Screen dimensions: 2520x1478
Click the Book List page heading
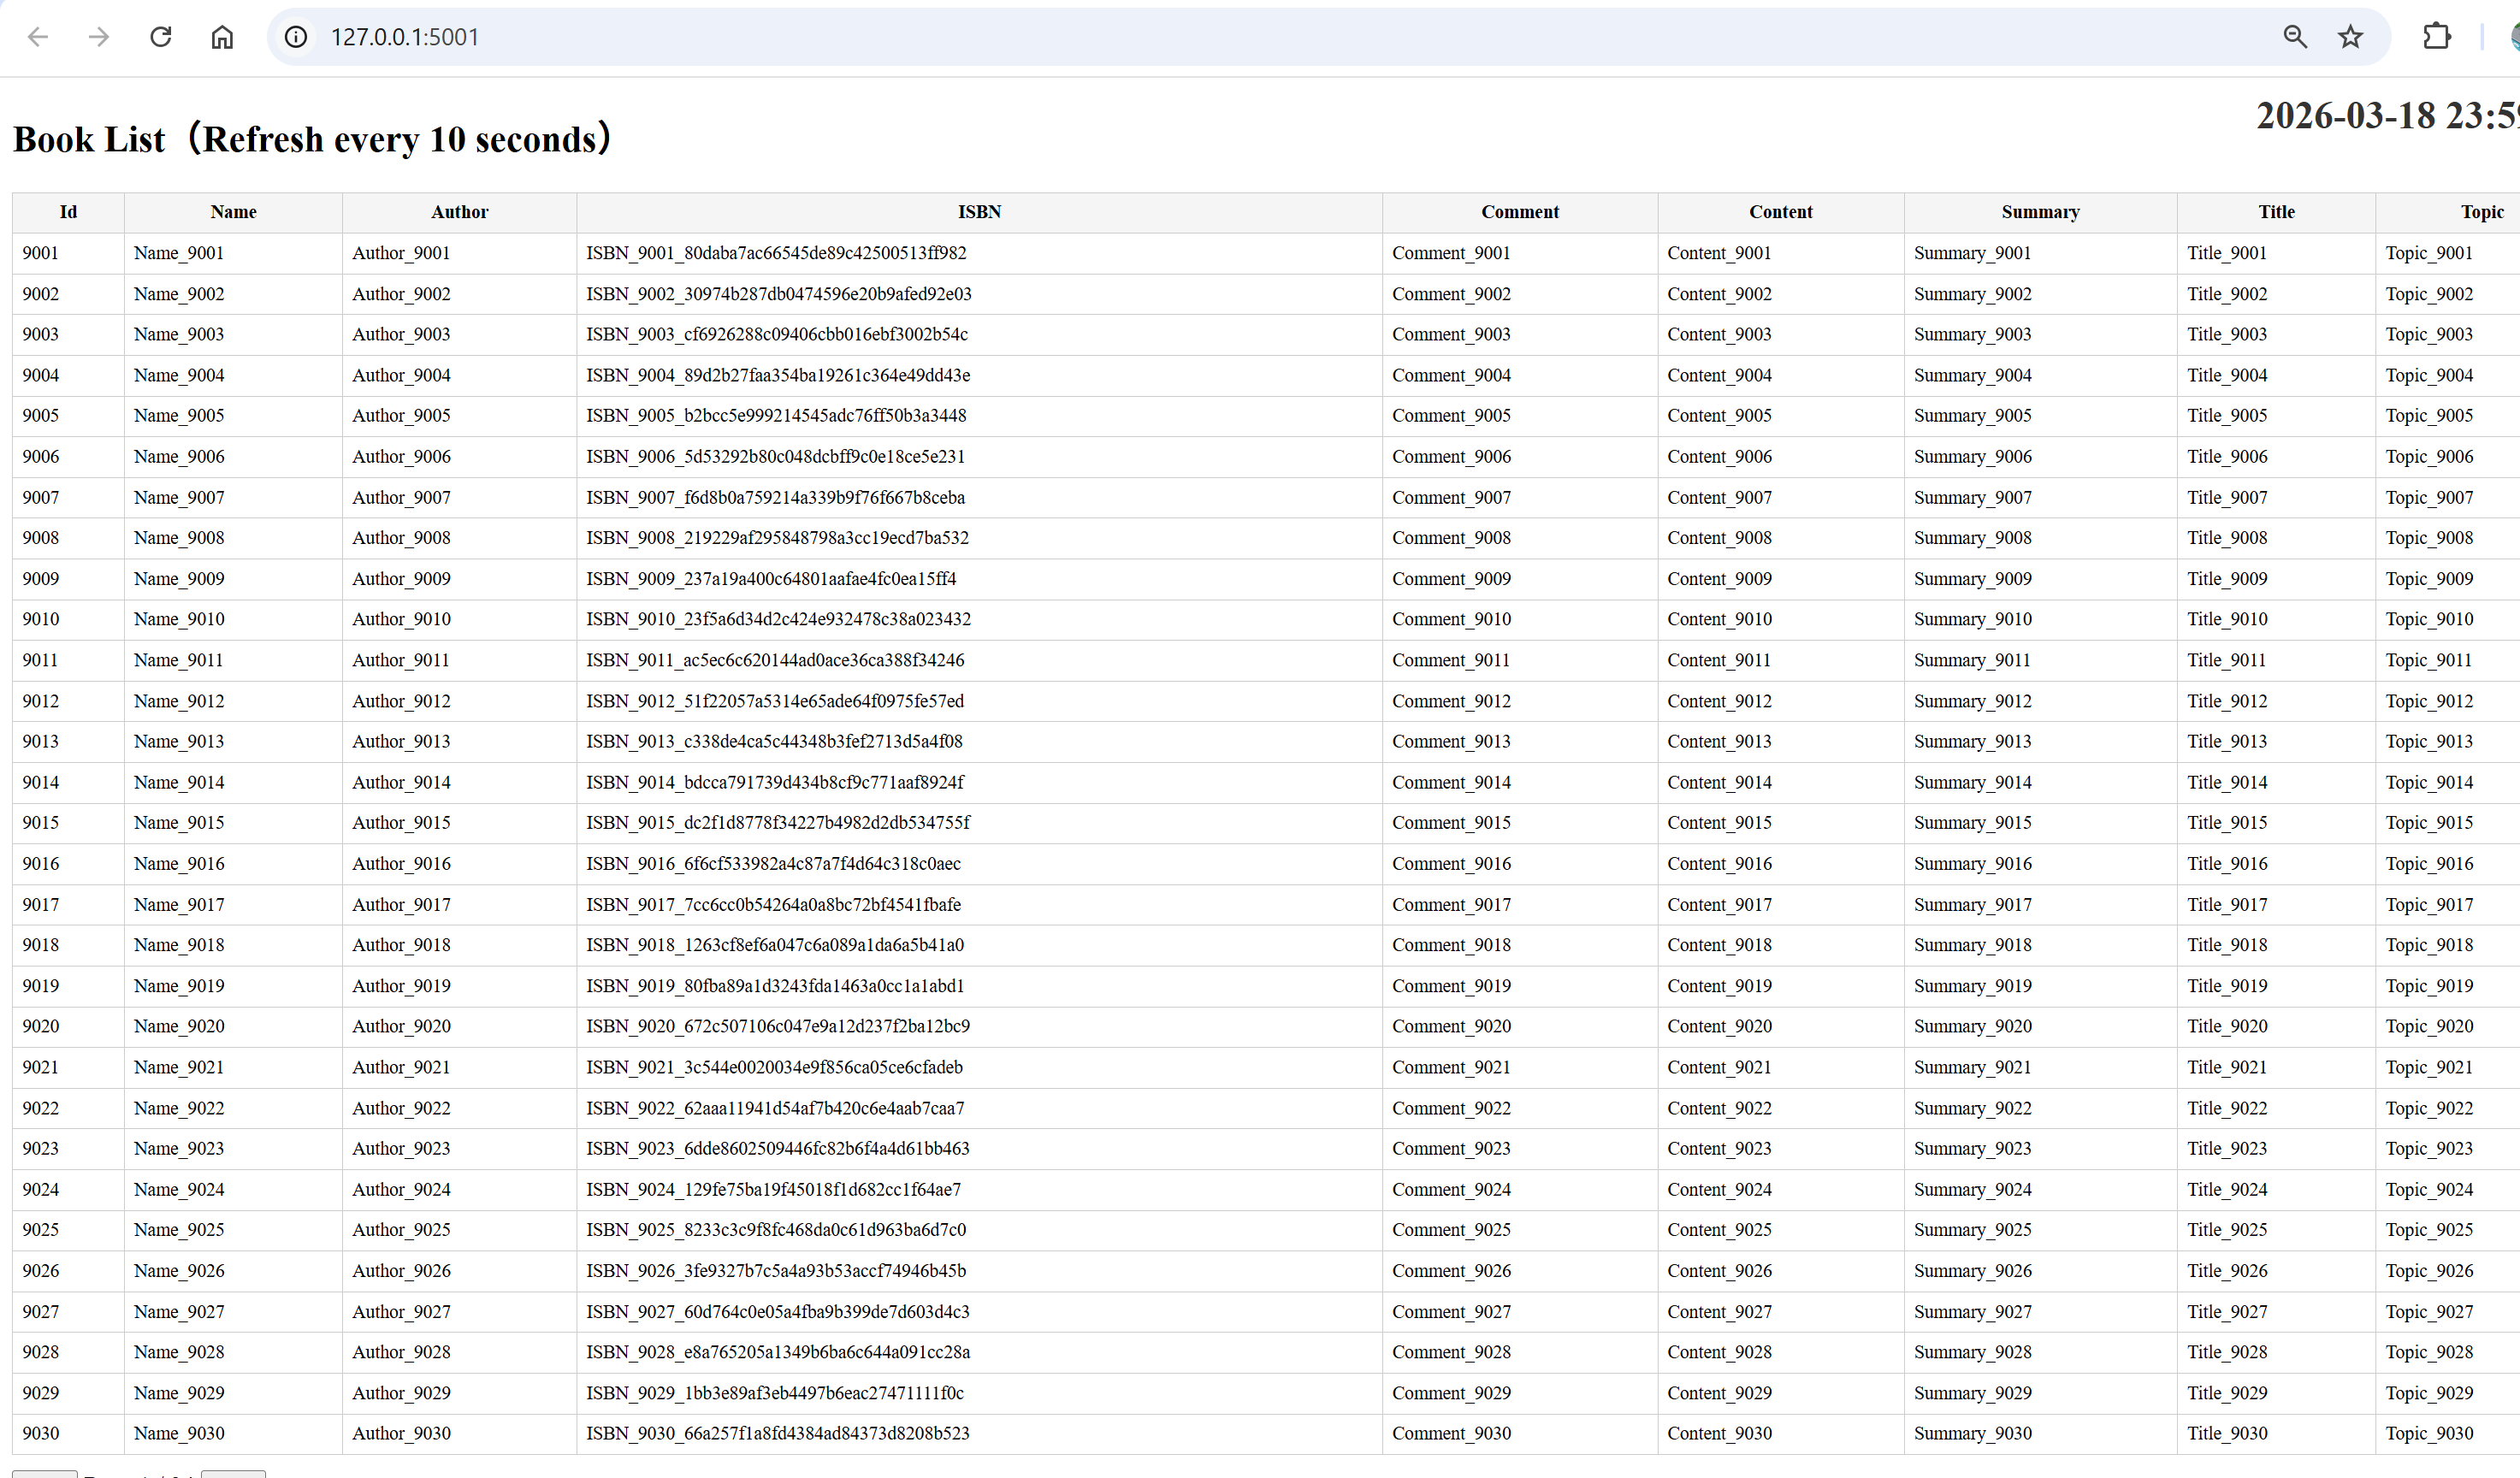(x=312, y=139)
